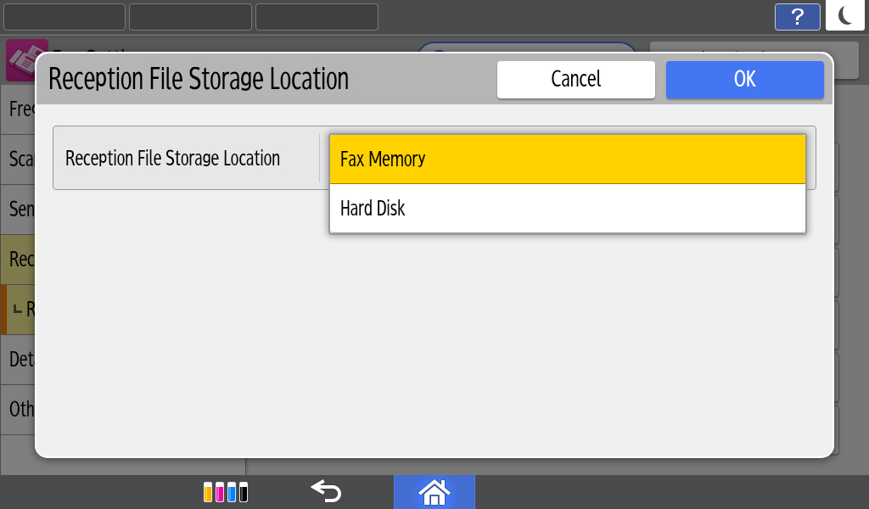The width and height of the screenshot is (869, 509).
Task: Select the second blank tab in top bar
Action: tap(190, 17)
